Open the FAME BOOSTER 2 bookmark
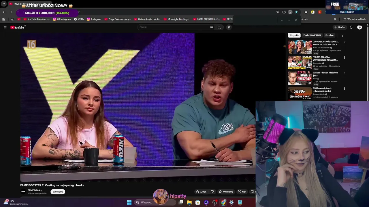The width and height of the screenshot is (369, 207). [206, 19]
